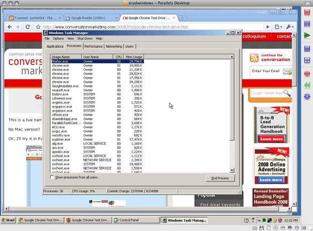
Task: Switch to the Applications tab
Action: 55,46
